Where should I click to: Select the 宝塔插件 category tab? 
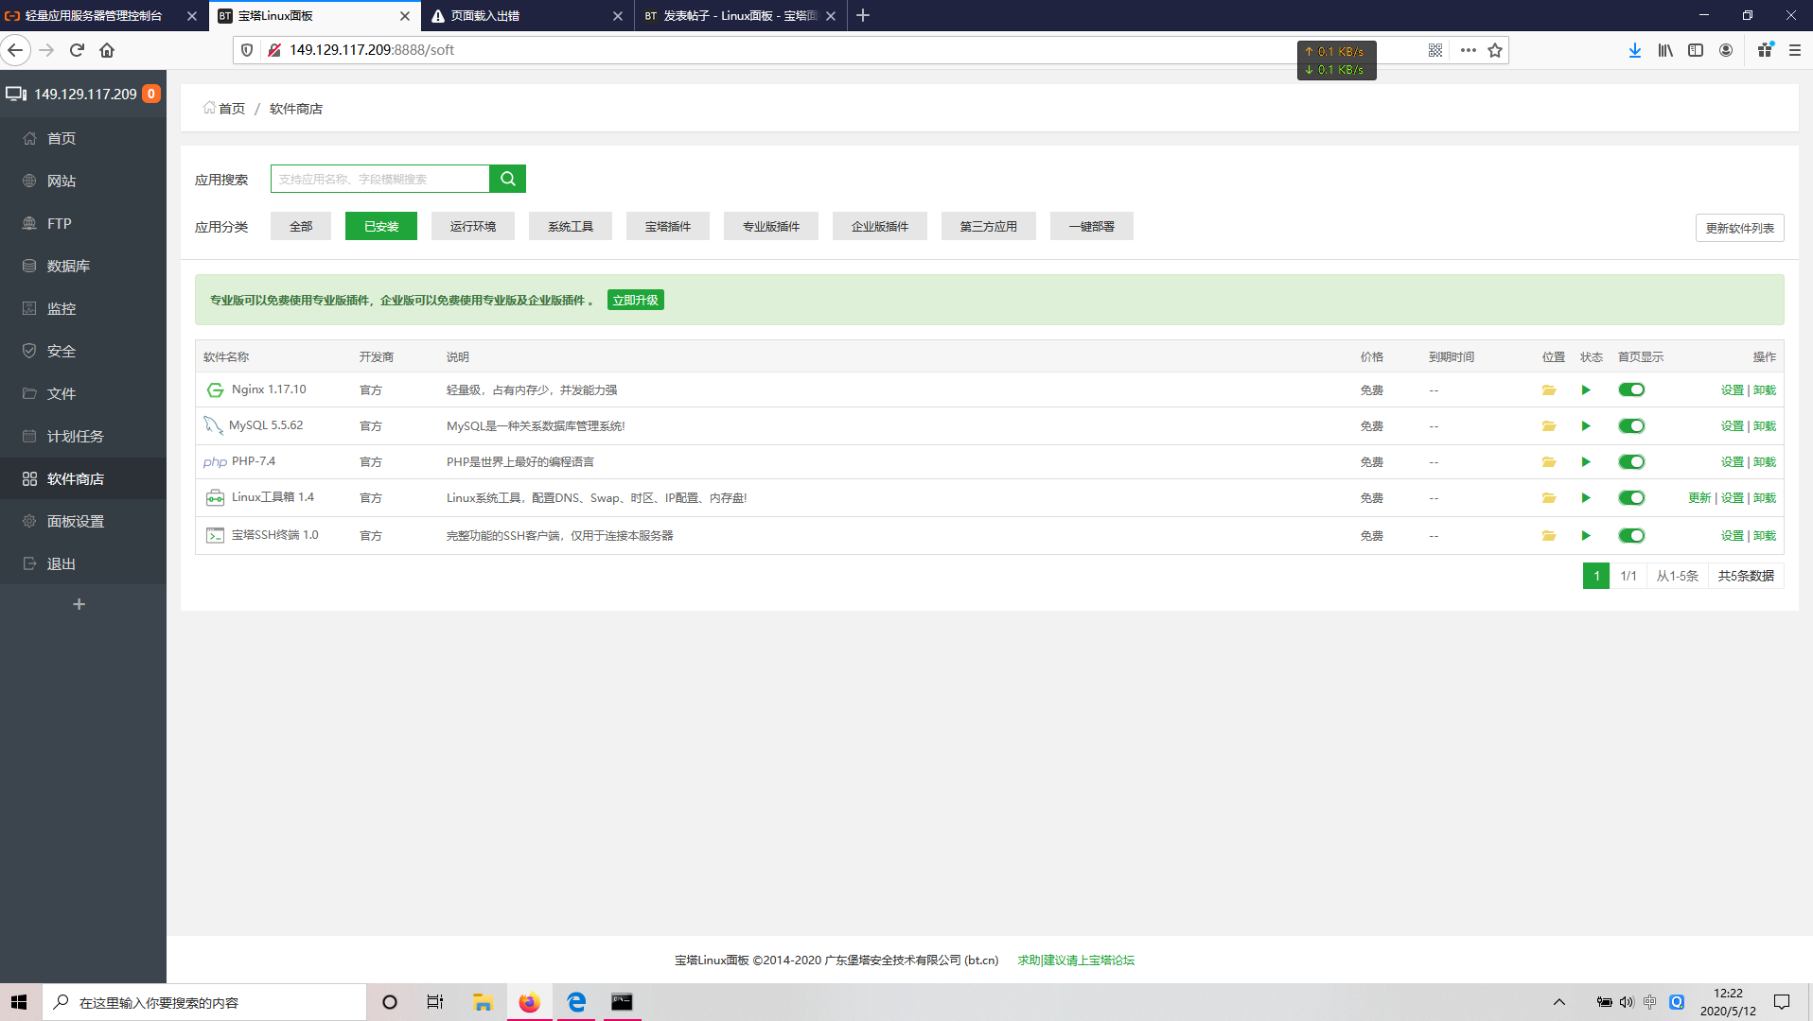pos(668,226)
